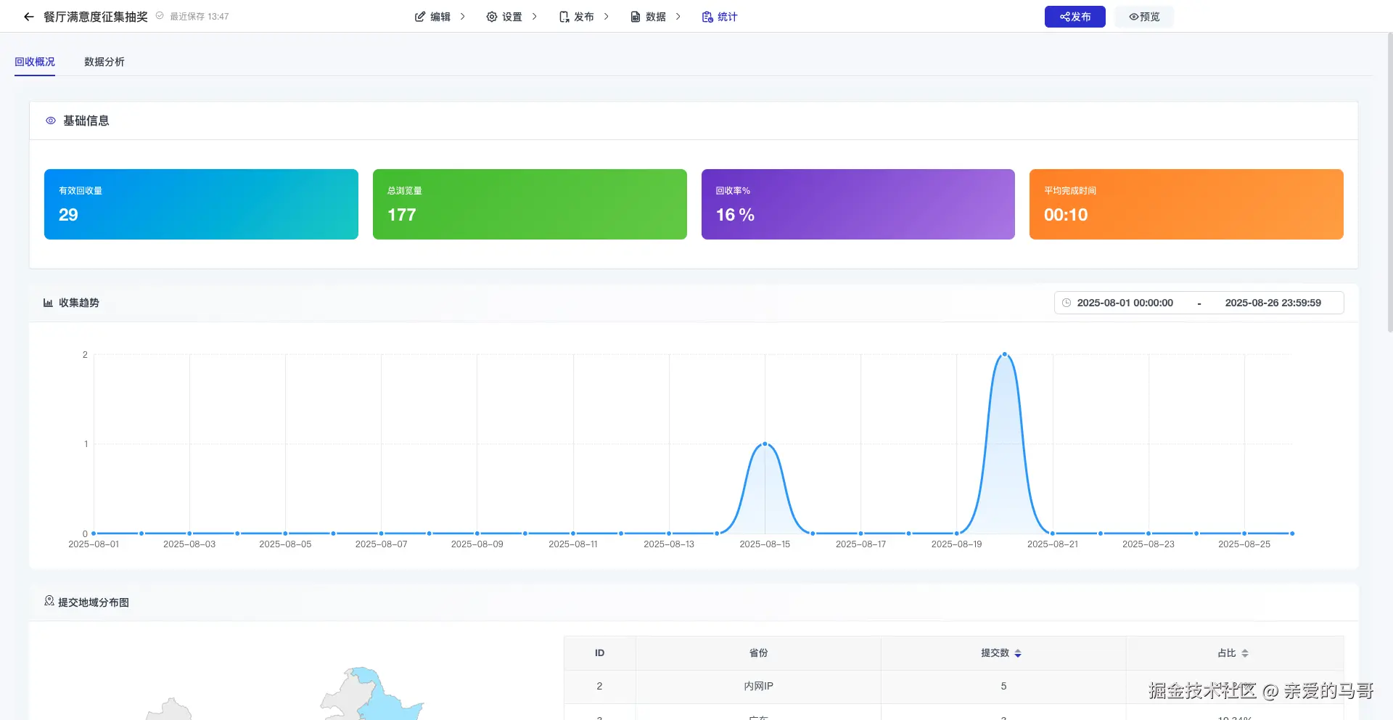Click the orange 平均完成时间 card
The height and width of the screenshot is (720, 1393).
[1186, 204]
